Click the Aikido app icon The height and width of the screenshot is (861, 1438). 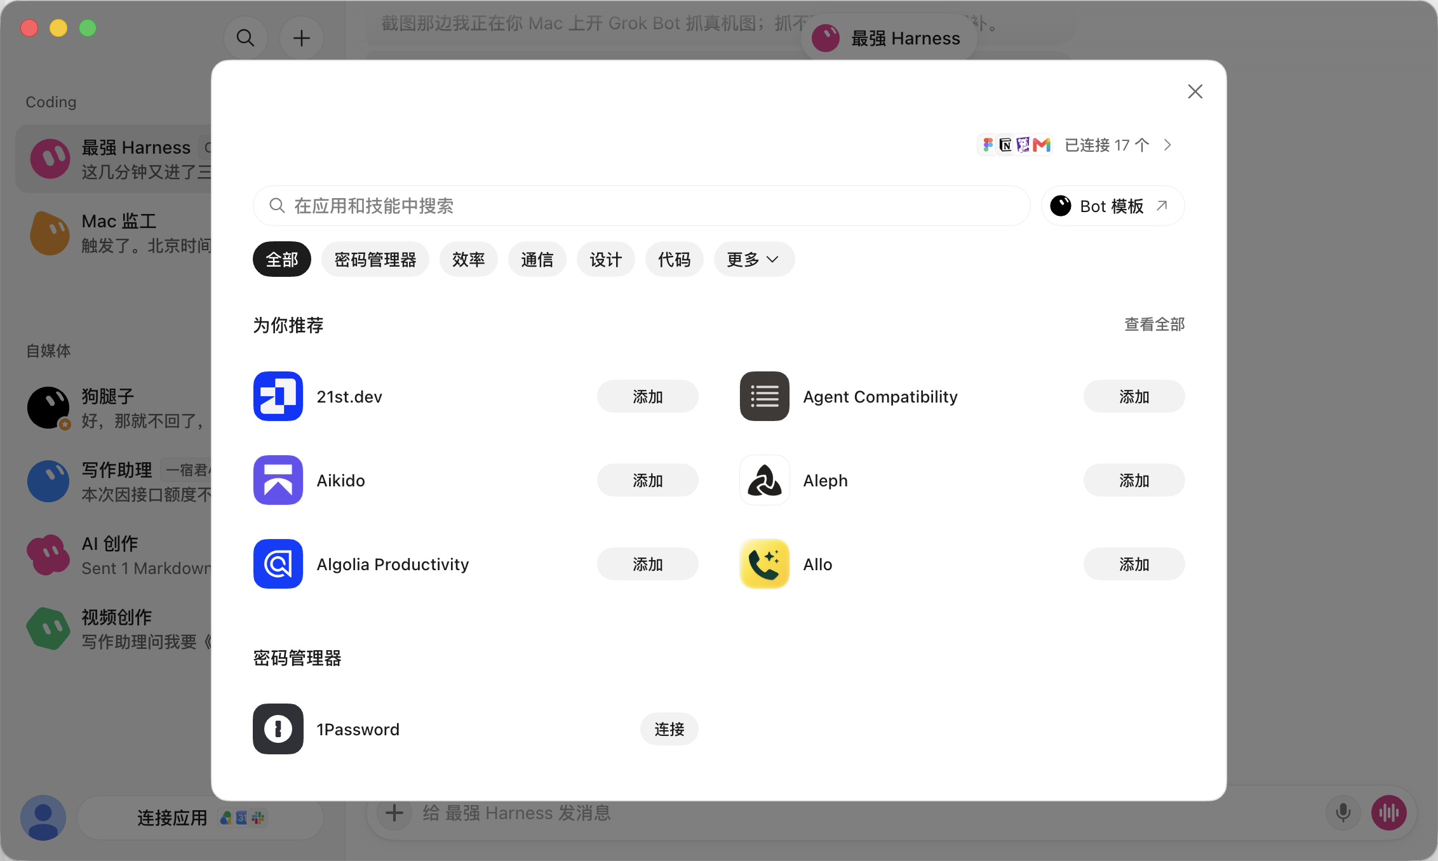[x=278, y=480]
